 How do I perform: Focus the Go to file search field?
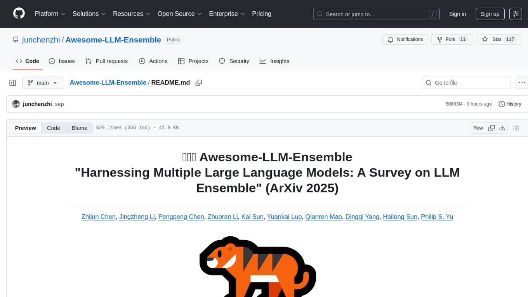click(x=466, y=83)
